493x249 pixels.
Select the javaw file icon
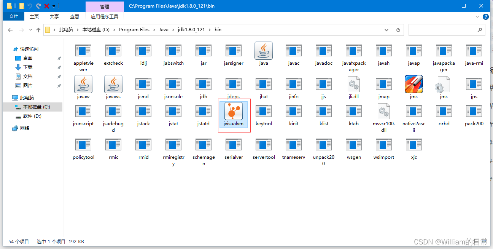[83, 84]
